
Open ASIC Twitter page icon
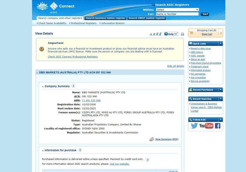(x=194, y=126)
